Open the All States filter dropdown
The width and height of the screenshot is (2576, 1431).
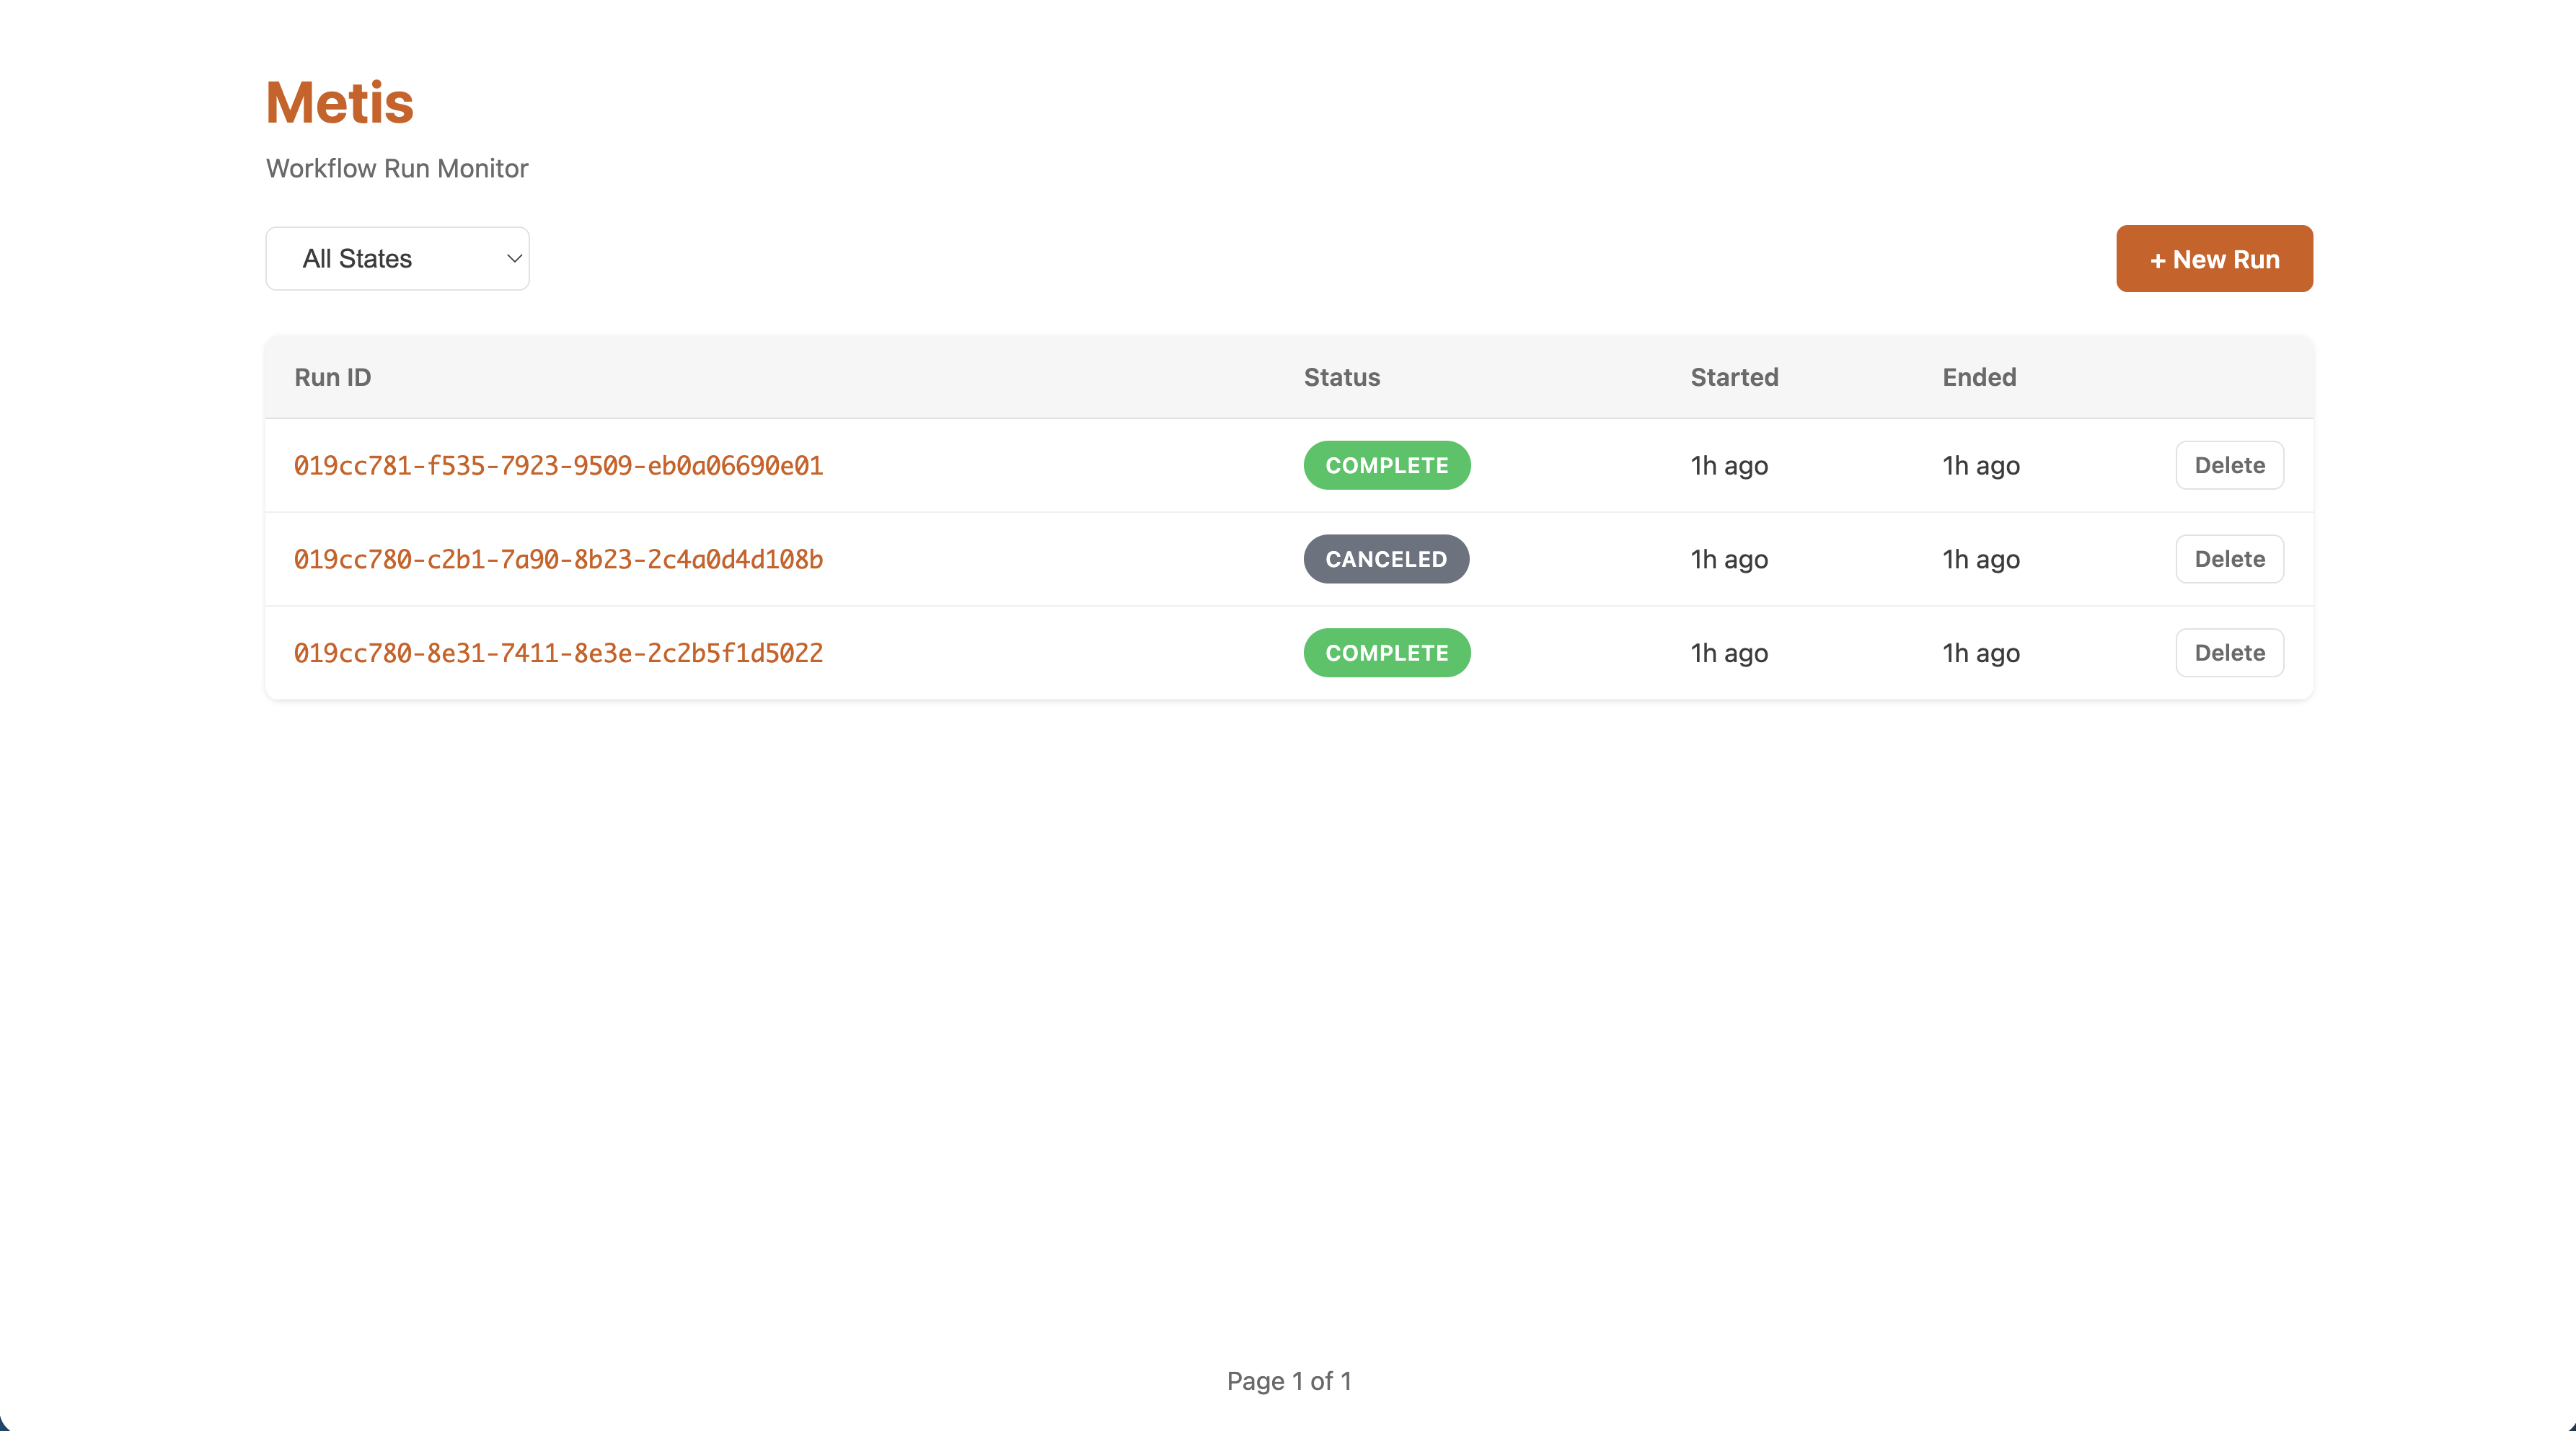pyautogui.click(x=397, y=259)
